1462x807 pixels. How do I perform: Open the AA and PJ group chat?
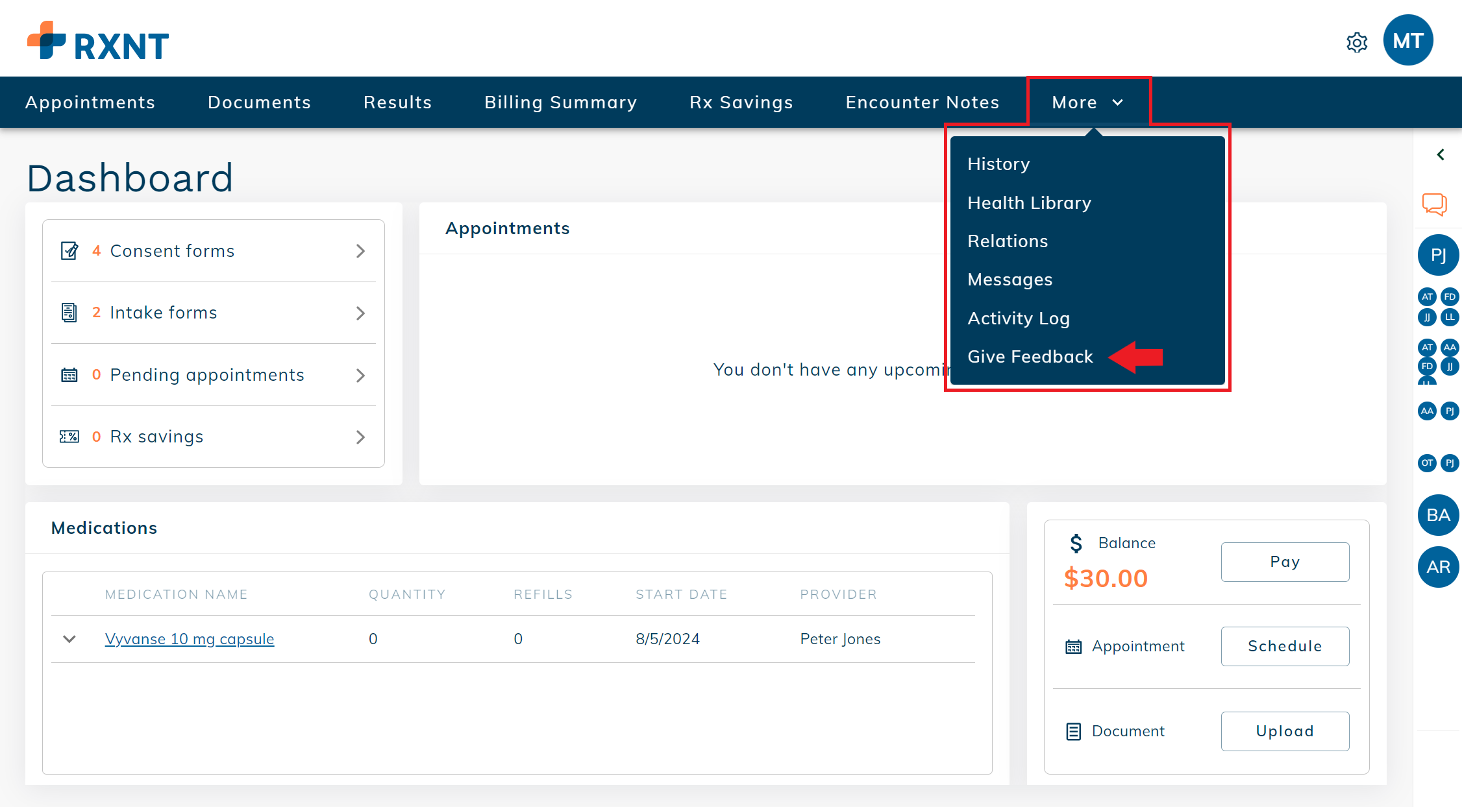point(1438,411)
